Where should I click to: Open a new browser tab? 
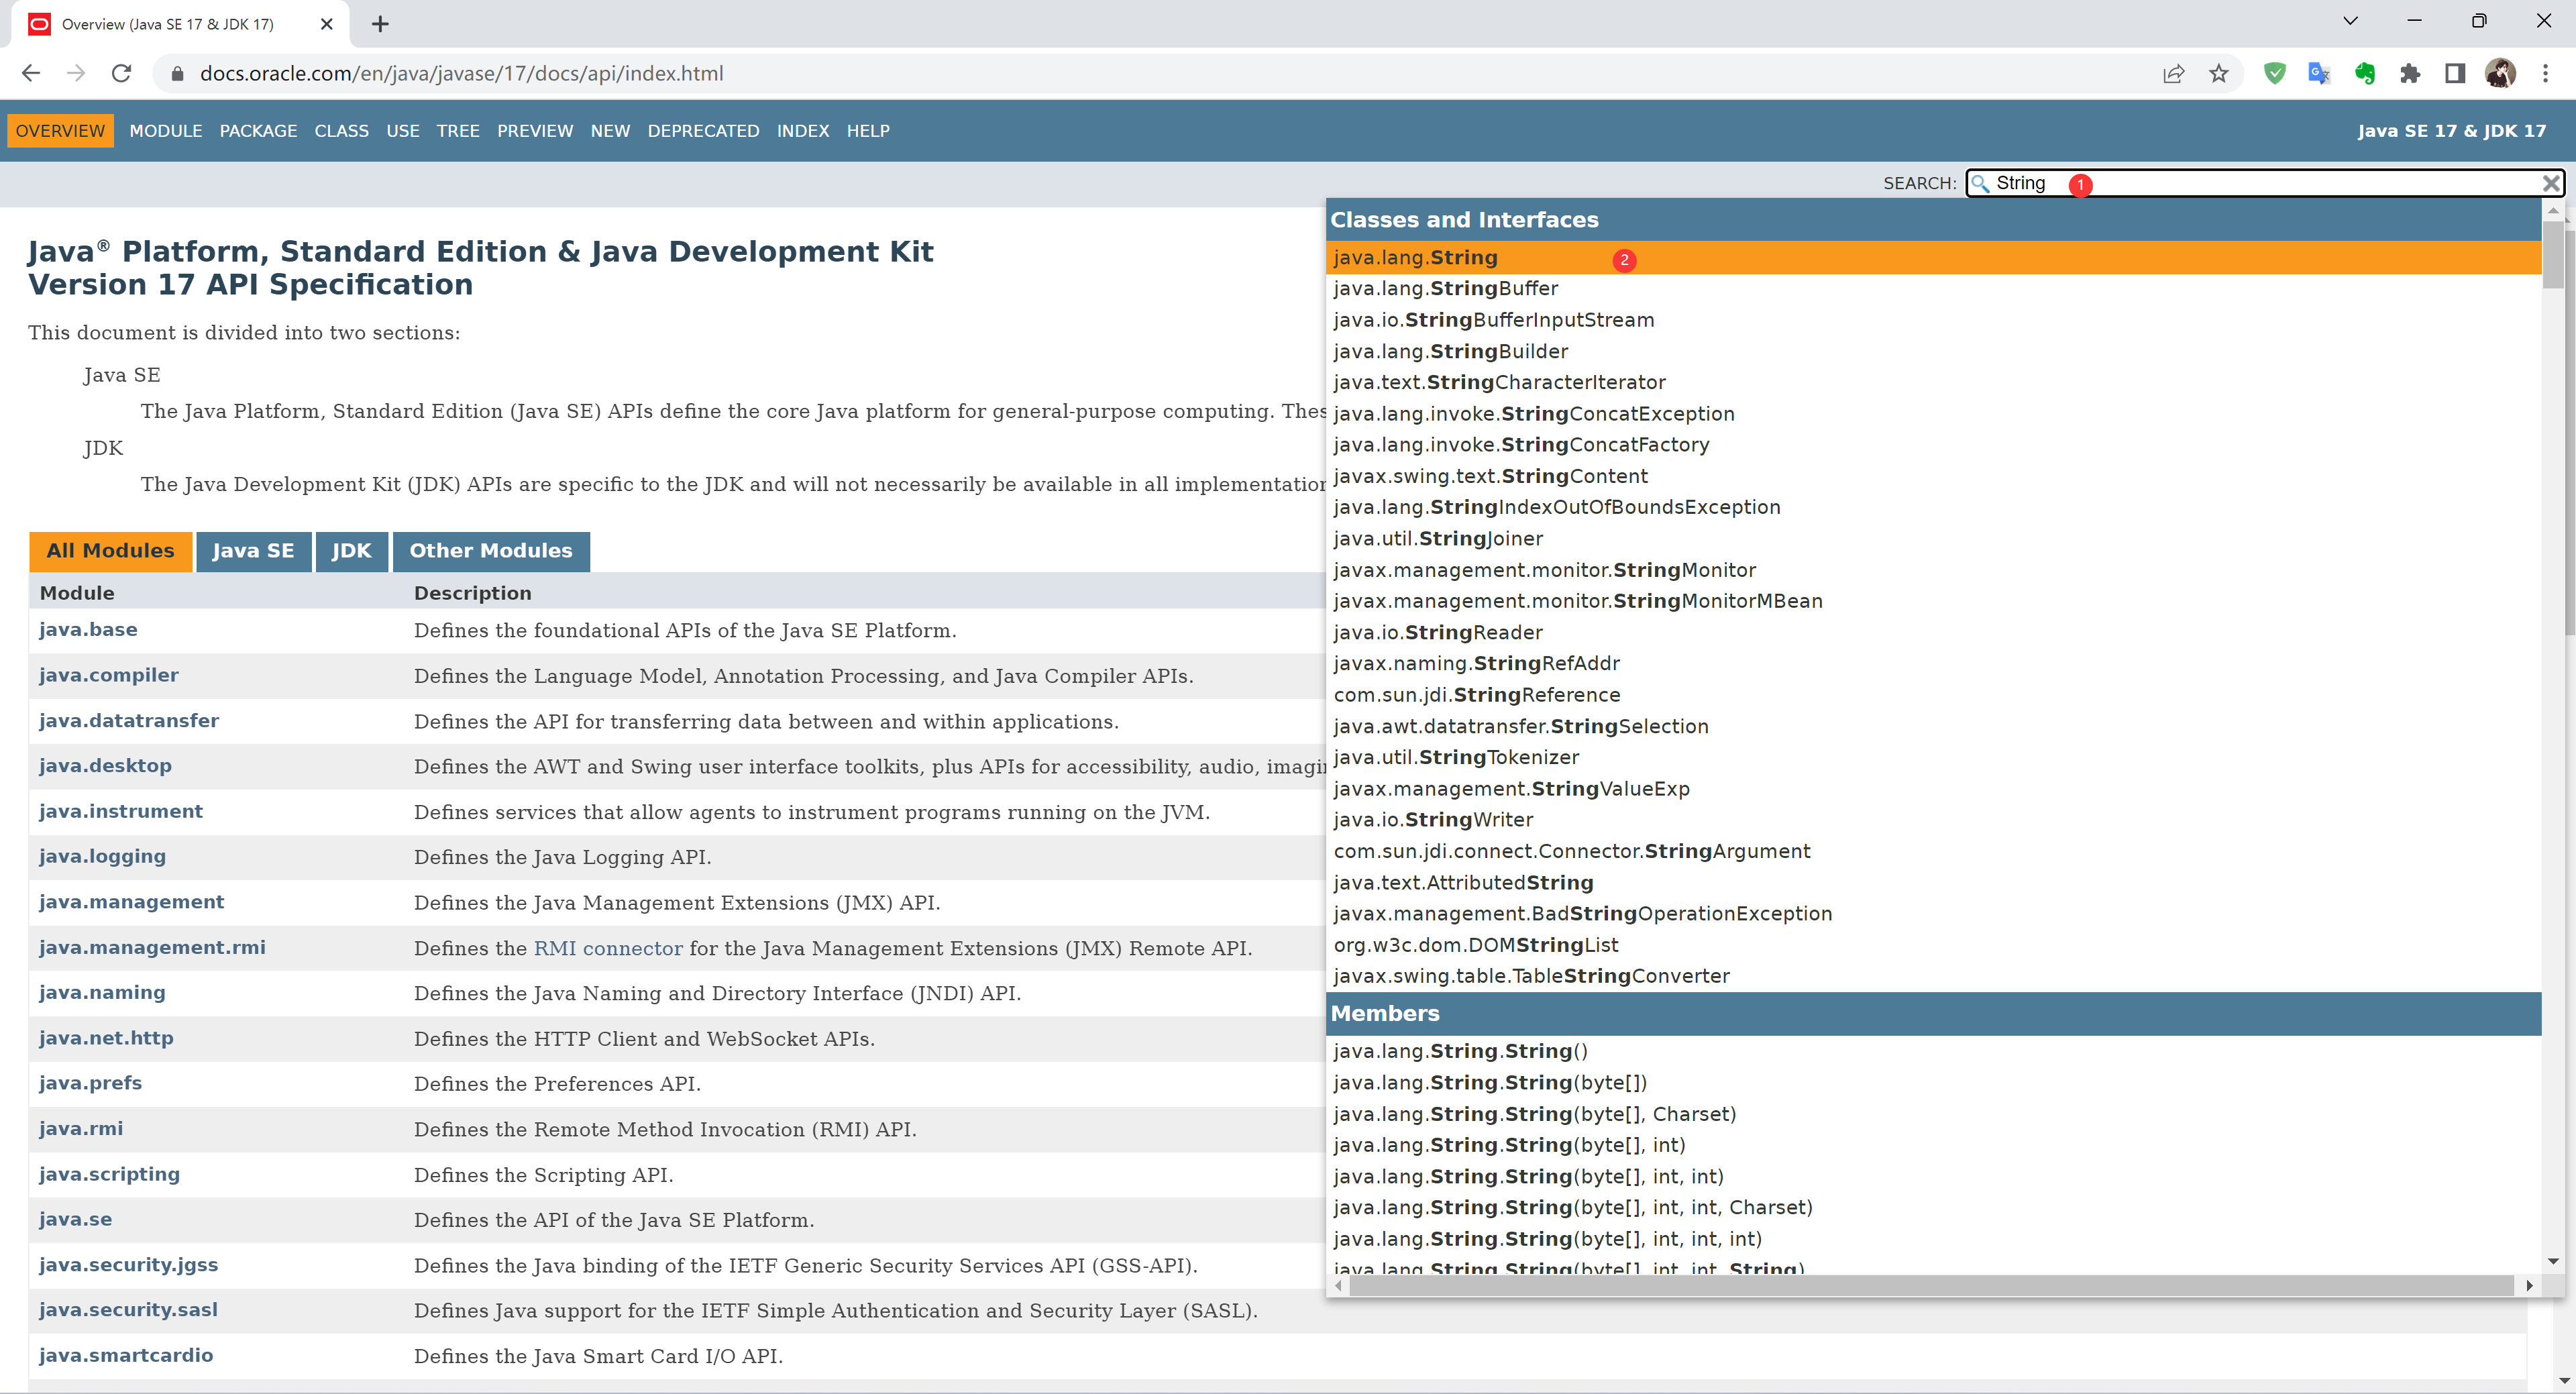point(380,24)
